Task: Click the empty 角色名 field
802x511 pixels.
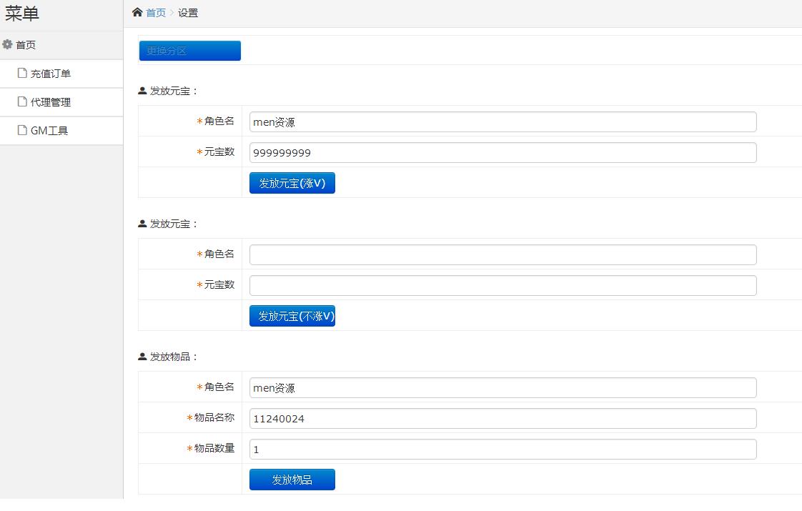Action: 503,255
